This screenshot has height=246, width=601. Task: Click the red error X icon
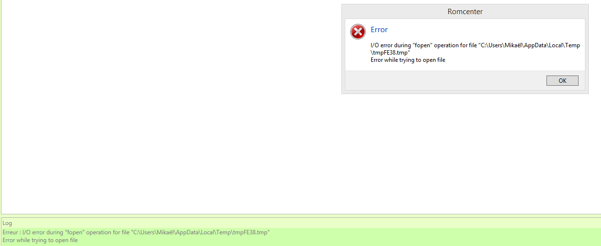tap(358, 32)
